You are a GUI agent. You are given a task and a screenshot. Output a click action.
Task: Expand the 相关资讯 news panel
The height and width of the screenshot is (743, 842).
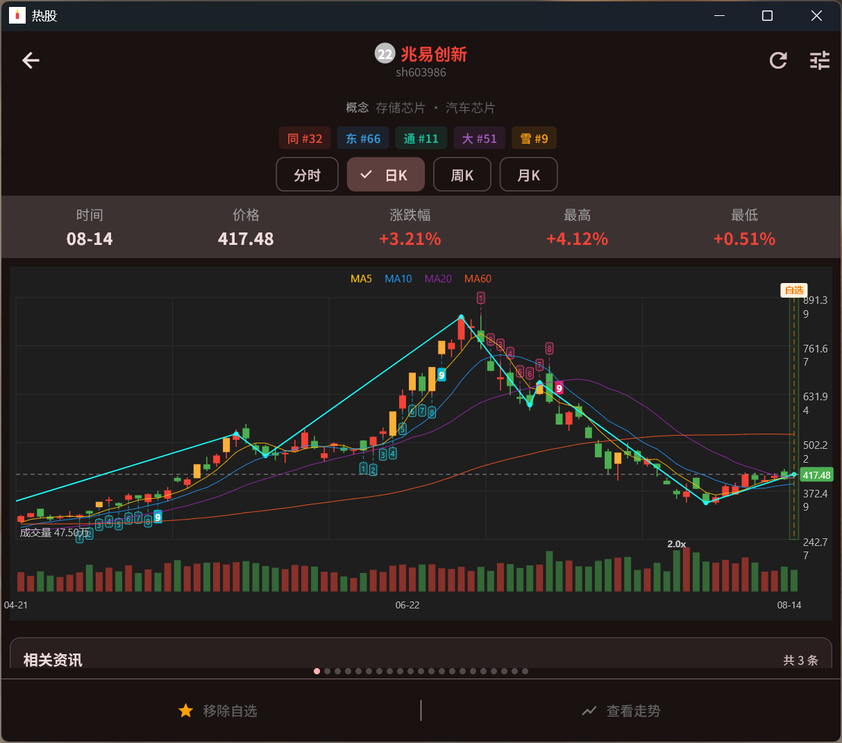coord(421,654)
